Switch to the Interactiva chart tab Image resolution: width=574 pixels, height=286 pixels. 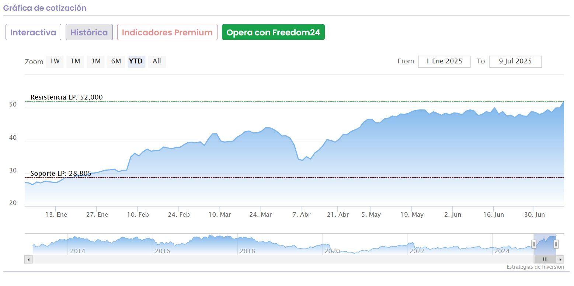(x=33, y=32)
